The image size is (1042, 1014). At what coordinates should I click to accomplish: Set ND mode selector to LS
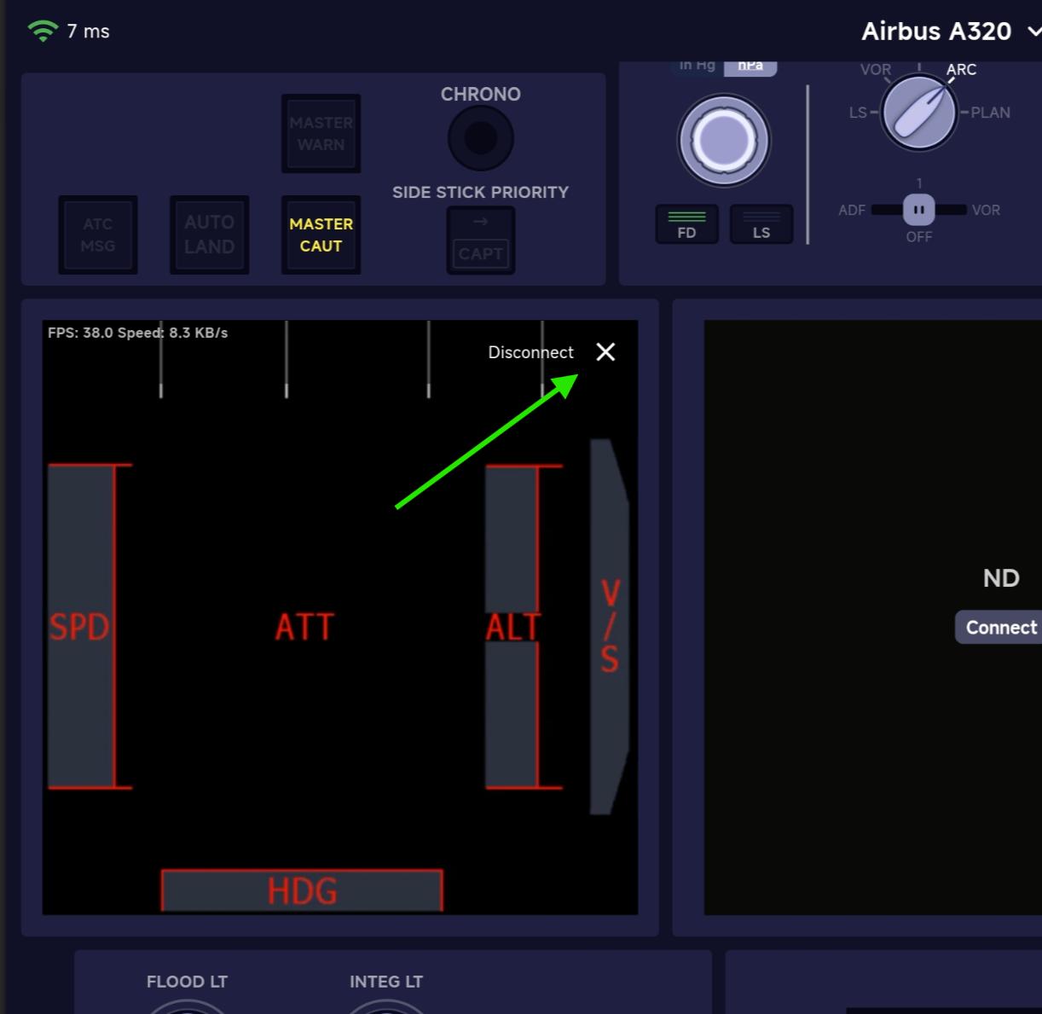pyautogui.click(x=858, y=113)
